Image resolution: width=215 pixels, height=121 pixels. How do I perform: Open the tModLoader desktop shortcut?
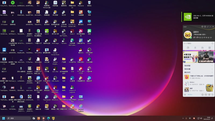[x=55, y=98]
